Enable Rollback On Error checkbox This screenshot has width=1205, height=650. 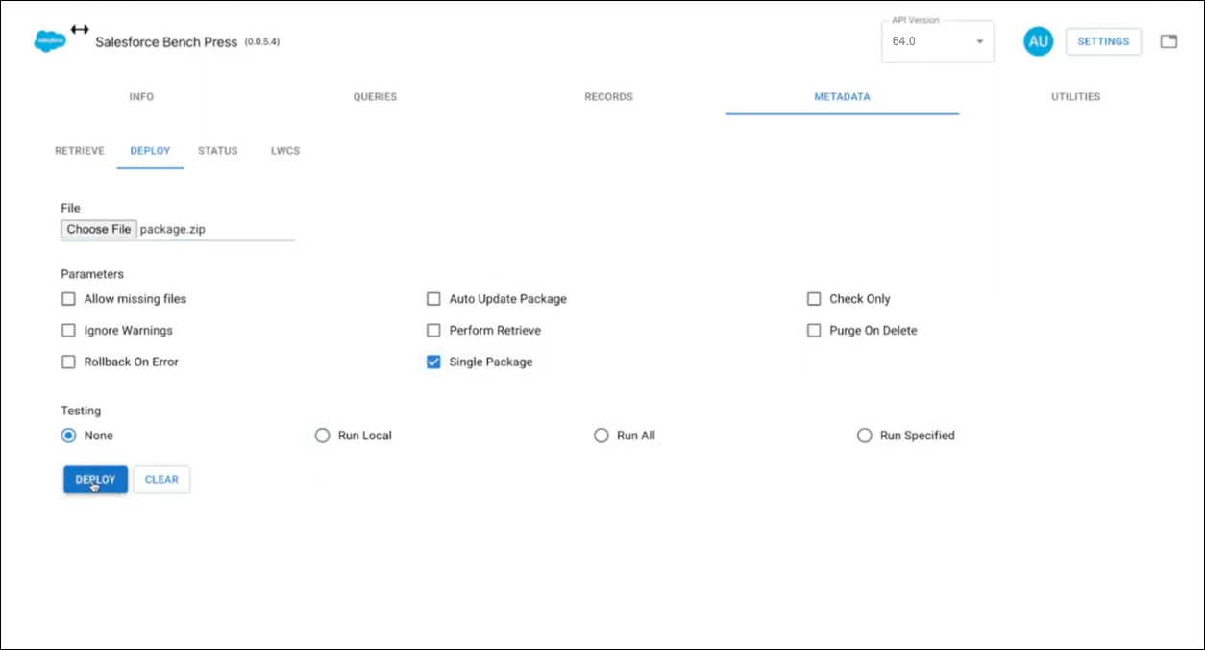68,362
